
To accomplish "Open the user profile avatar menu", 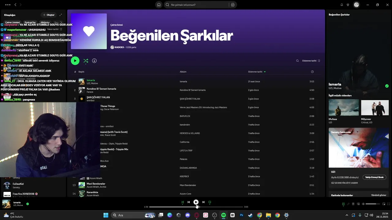I will coord(356,5).
